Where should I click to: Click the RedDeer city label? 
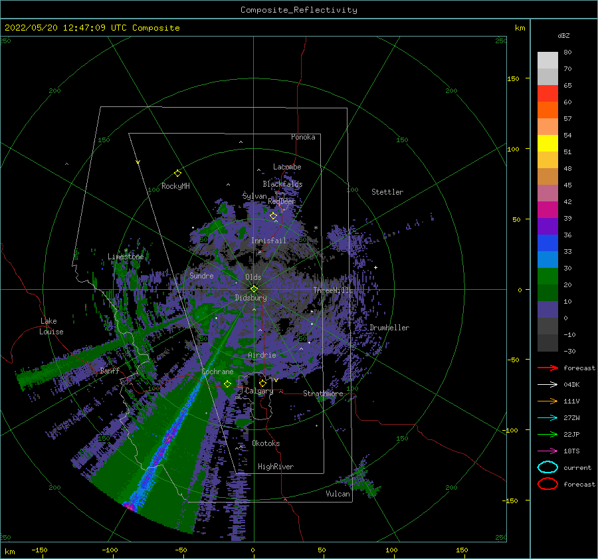click(x=282, y=201)
